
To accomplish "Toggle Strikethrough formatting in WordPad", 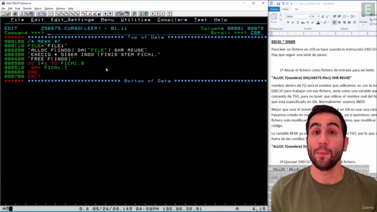I will [x=303, y=22].
